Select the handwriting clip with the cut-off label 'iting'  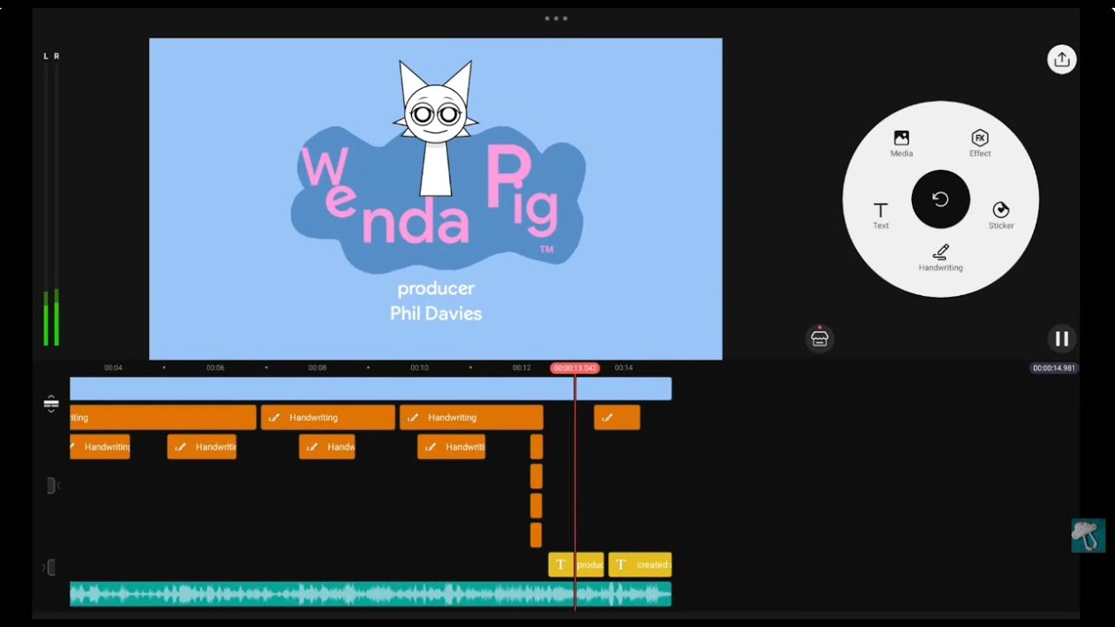click(x=163, y=418)
